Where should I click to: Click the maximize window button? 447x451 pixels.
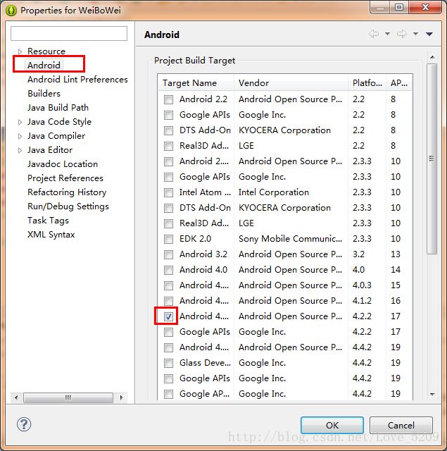399,7
